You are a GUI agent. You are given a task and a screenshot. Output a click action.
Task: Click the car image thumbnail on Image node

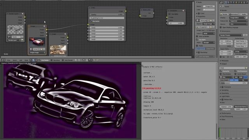(37, 42)
